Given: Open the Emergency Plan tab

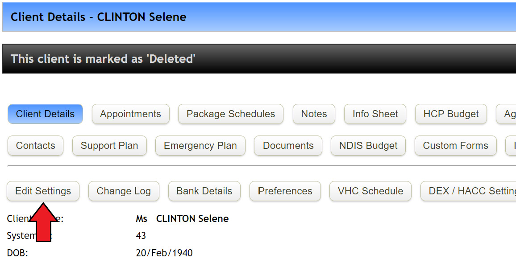Looking at the screenshot, I should (200, 145).
